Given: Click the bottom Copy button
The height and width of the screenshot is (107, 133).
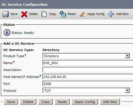Looking at the screenshot, I should tap(46, 102).
